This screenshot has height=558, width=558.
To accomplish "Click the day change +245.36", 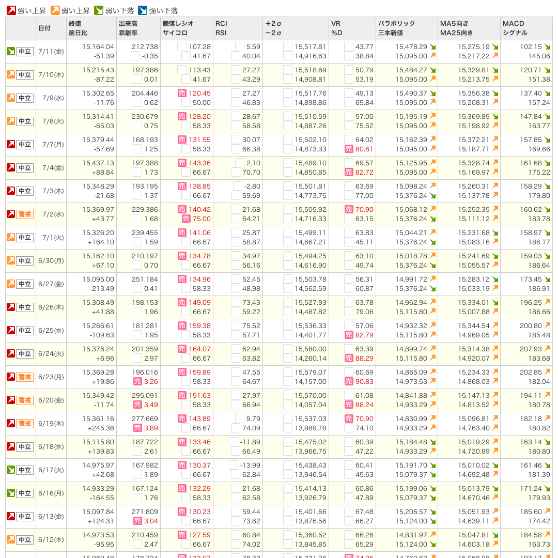I will 101,428.
